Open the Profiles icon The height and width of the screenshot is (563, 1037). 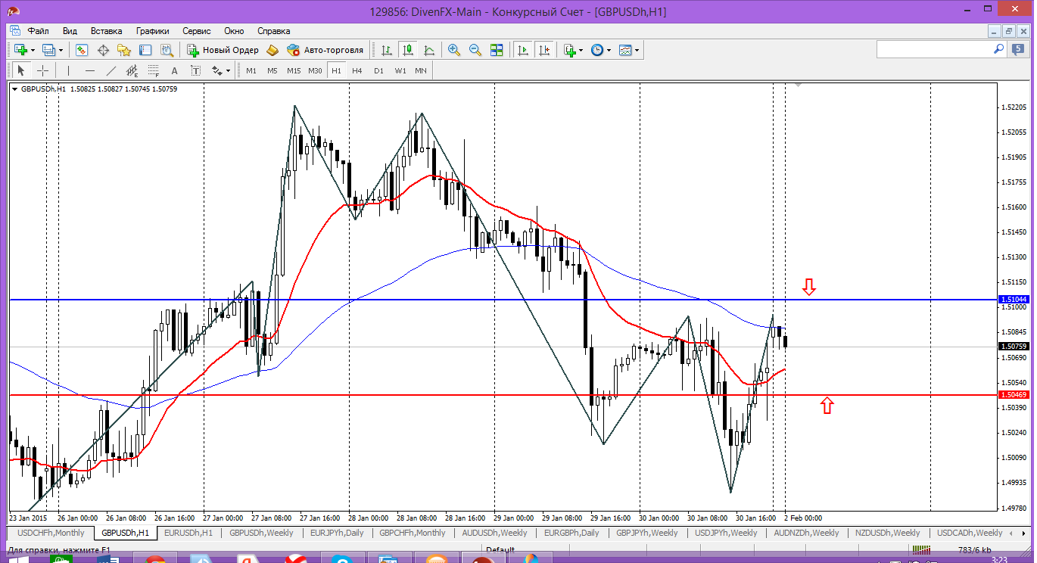49,50
